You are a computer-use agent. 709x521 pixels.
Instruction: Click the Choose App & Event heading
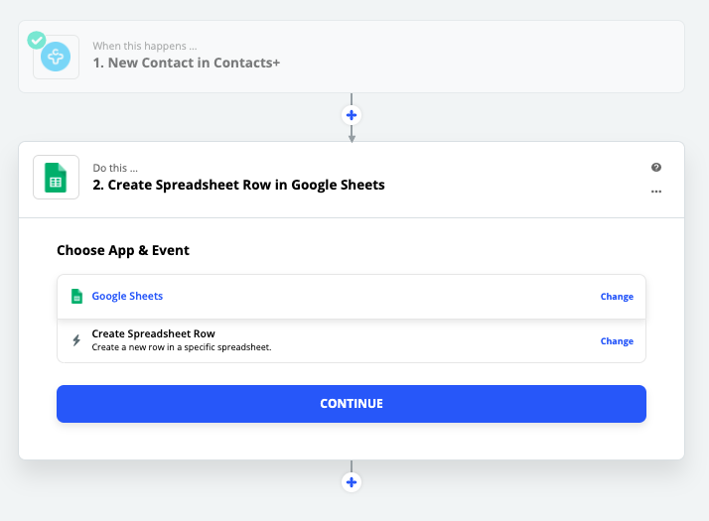coord(123,250)
